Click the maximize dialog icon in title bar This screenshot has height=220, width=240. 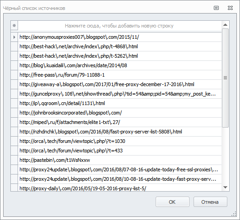coord(216,8)
